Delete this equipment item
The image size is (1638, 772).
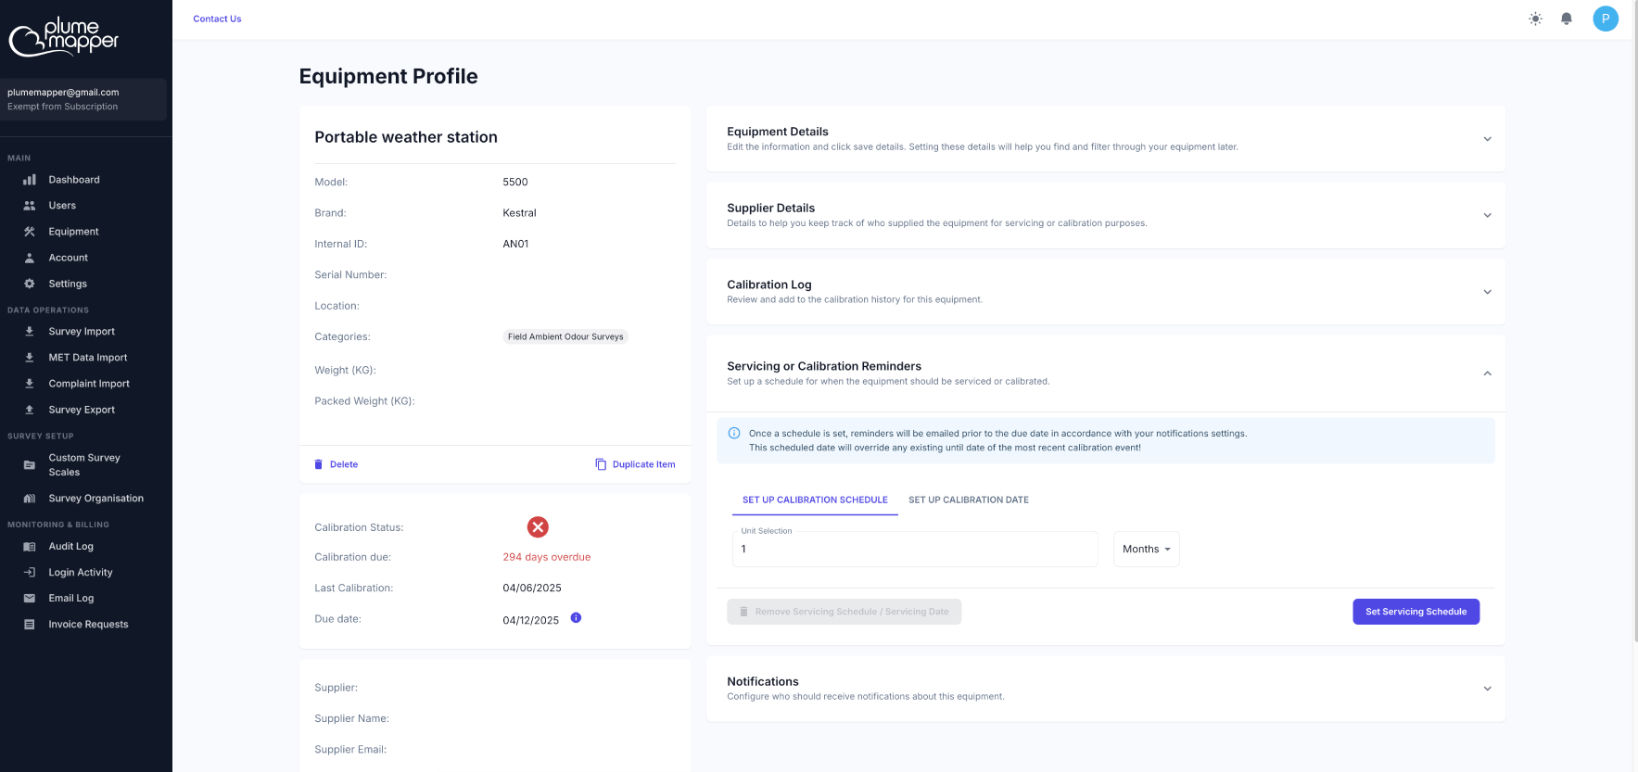(x=336, y=464)
